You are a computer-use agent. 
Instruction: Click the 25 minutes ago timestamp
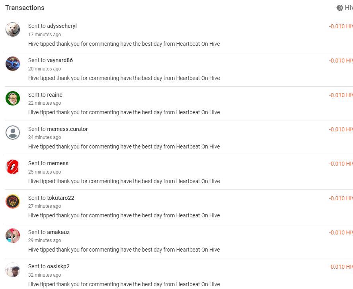click(x=45, y=172)
